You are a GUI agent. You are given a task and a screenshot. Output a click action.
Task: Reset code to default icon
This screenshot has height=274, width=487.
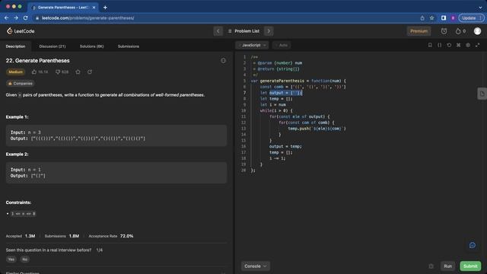449,46
